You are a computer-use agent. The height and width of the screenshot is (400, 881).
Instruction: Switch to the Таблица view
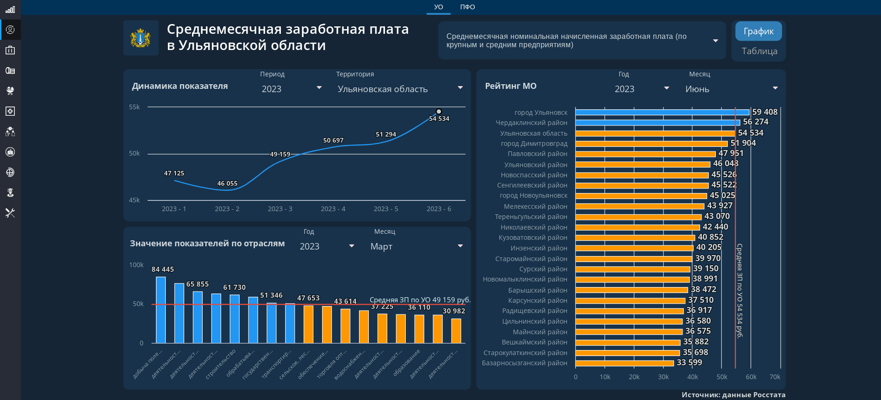pos(759,51)
